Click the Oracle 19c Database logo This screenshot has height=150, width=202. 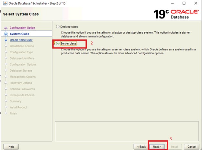click(176, 14)
